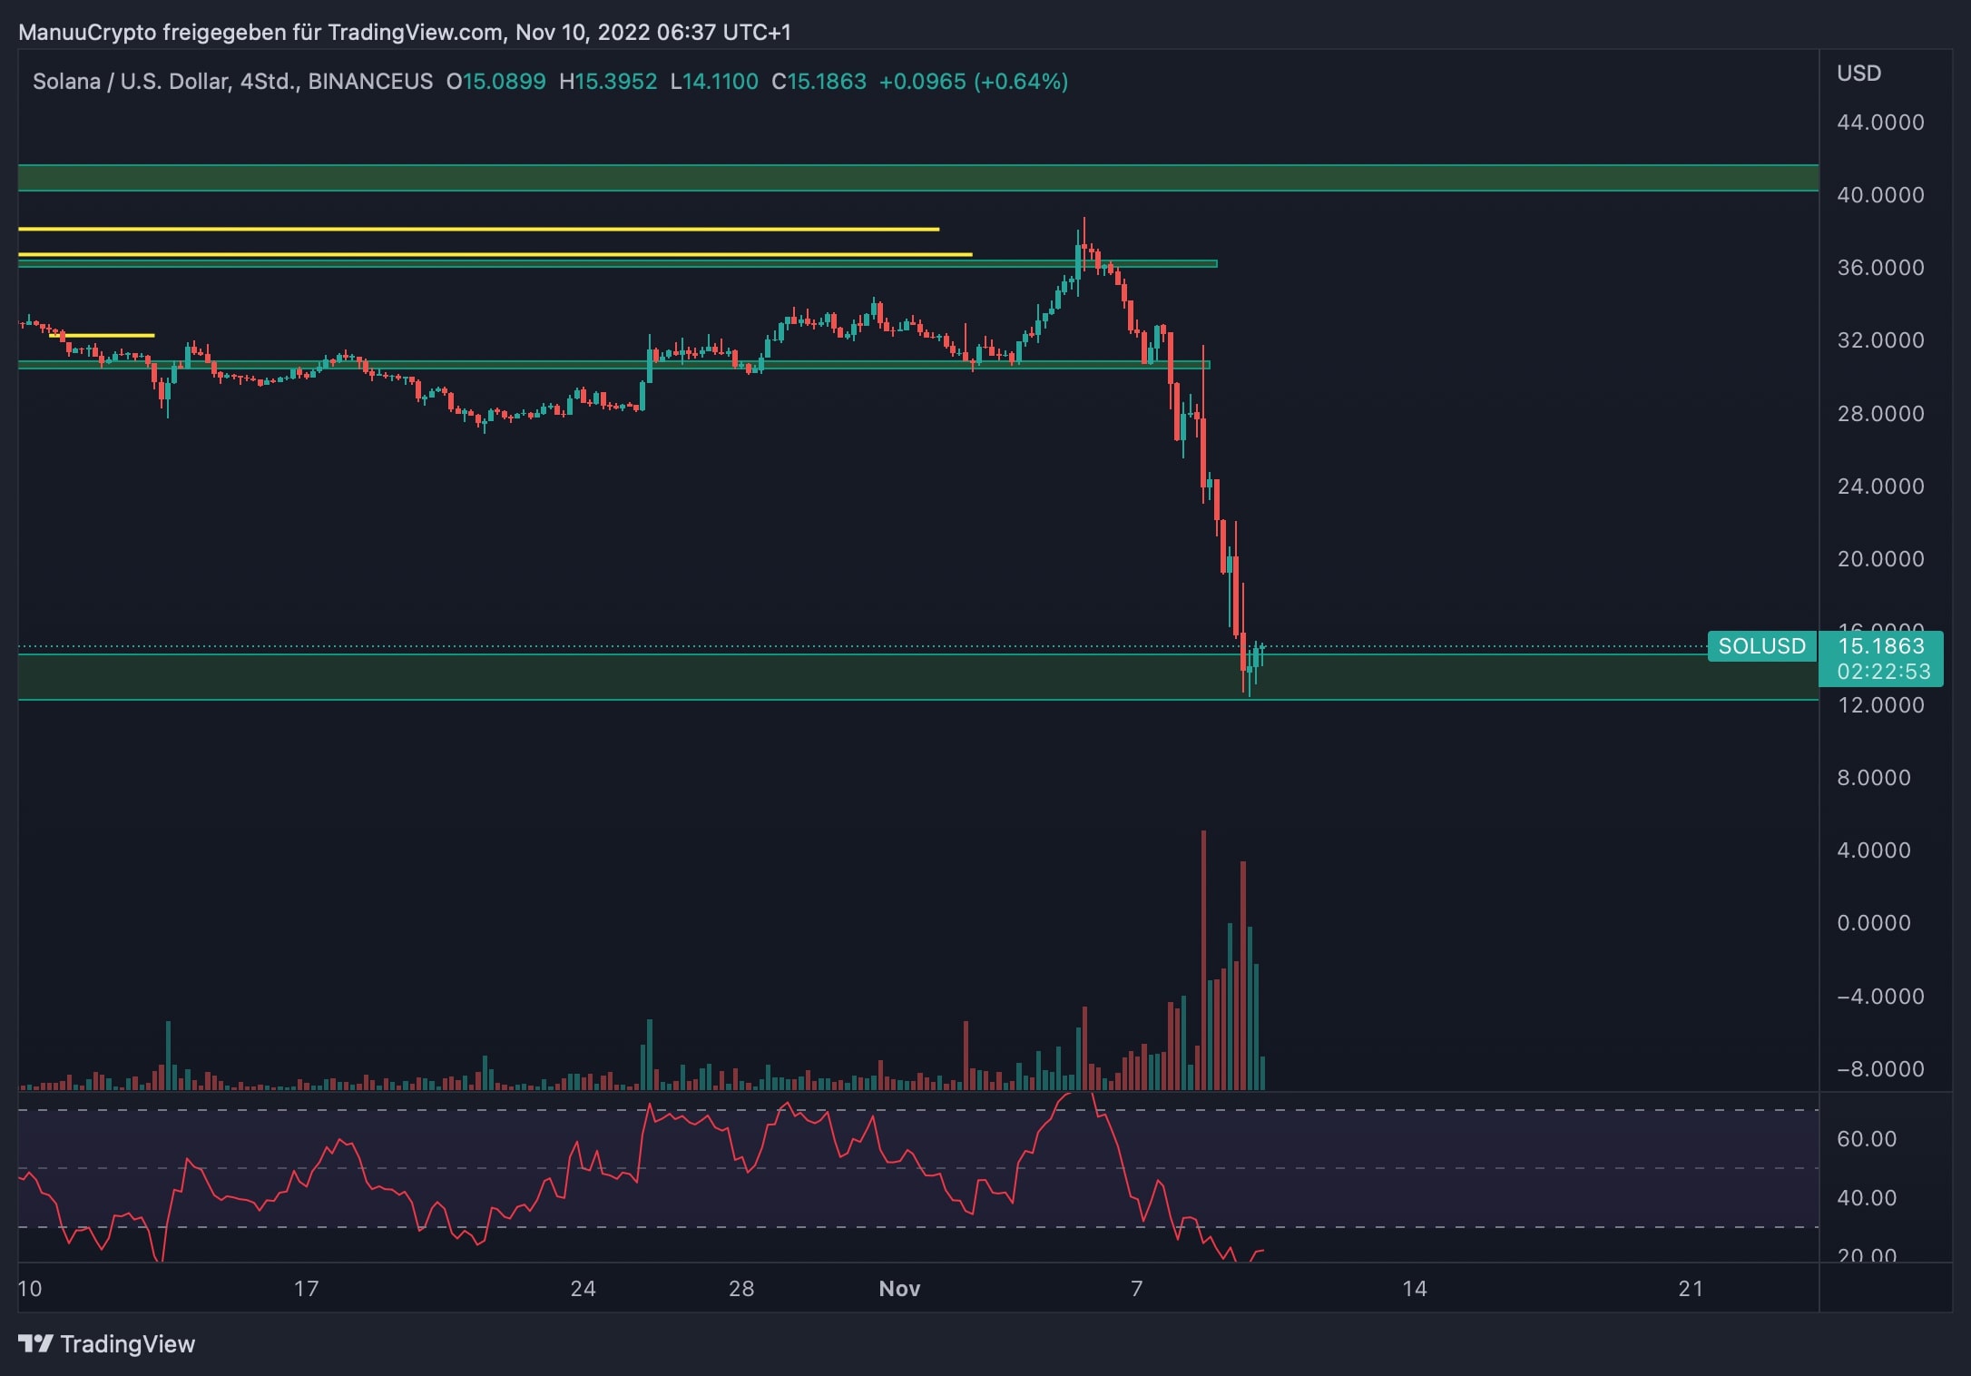Click the Solana / U.S. Dollar symbol title
This screenshot has height=1376, width=1971.
(232, 82)
